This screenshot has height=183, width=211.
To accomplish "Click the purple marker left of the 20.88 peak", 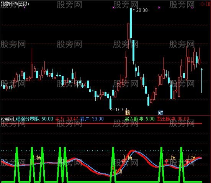I will click(x=113, y=8).
